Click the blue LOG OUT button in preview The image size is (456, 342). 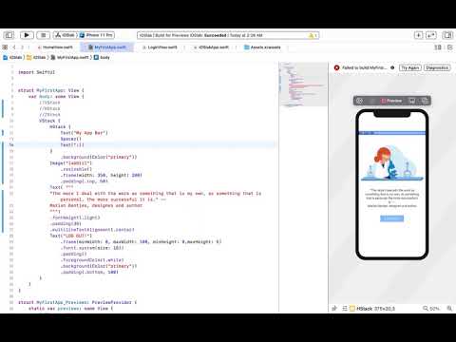pyautogui.click(x=391, y=218)
